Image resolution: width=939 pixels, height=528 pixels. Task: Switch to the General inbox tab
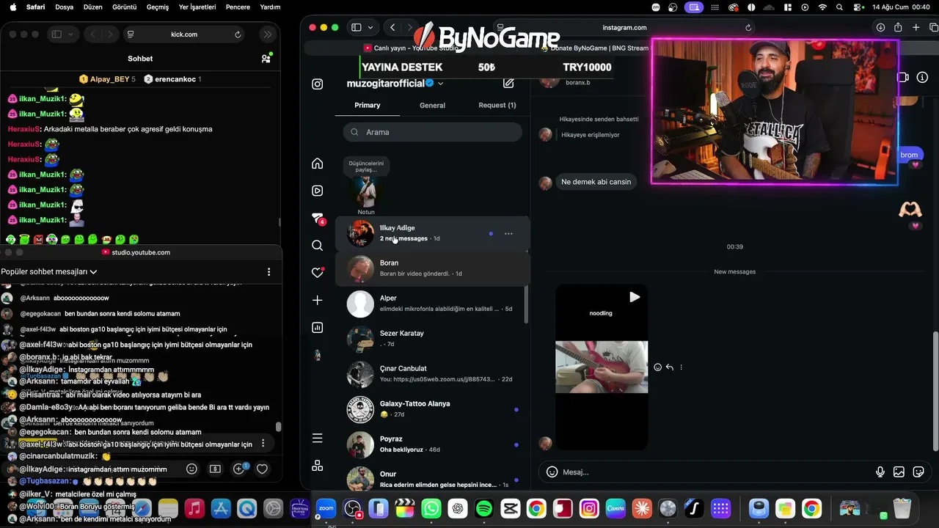[x=432, y=105]
